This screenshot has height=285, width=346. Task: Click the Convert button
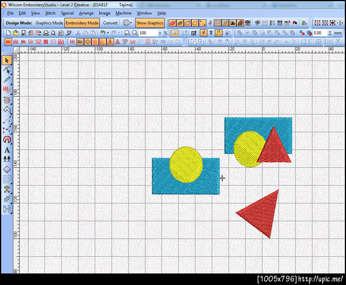pyautogui.click(x=110, y=22)
